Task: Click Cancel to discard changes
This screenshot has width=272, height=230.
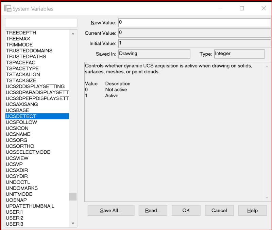Action: (219, 210)
